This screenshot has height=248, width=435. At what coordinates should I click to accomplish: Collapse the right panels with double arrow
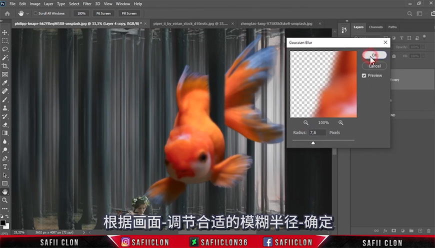347,21
